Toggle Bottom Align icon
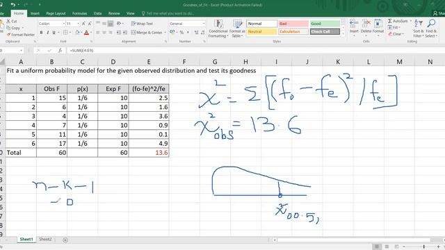Screen dimensions: 445x250 tap(111, 24)
